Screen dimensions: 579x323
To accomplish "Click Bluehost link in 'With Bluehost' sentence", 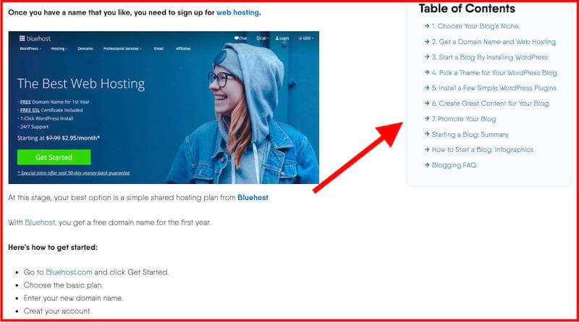I will 40,222.
